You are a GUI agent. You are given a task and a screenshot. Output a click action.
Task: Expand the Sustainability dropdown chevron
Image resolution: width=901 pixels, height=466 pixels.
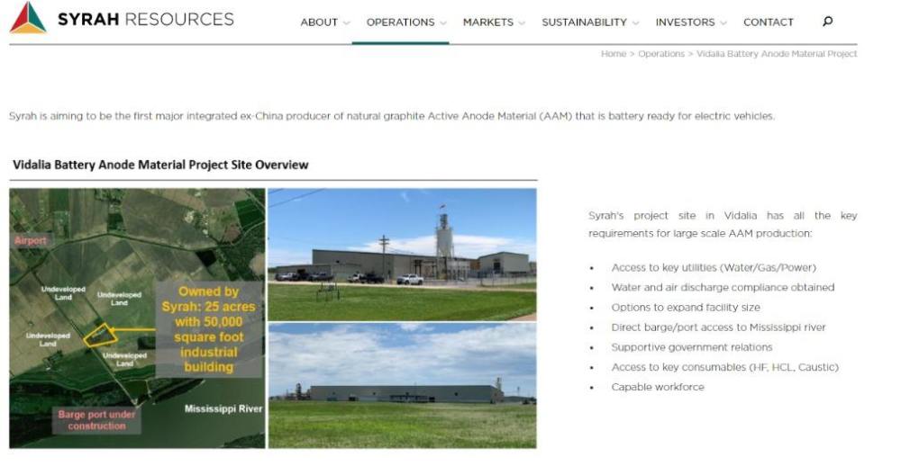[635, 23]
